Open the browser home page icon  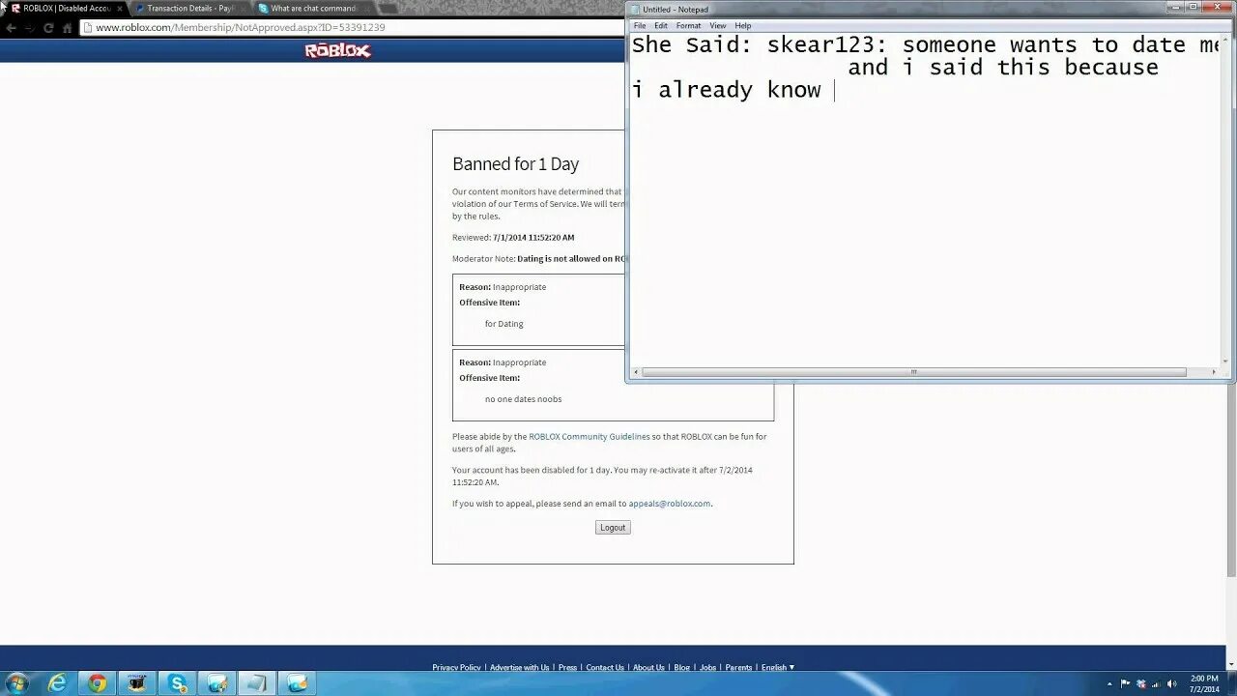tap(68, 28)
